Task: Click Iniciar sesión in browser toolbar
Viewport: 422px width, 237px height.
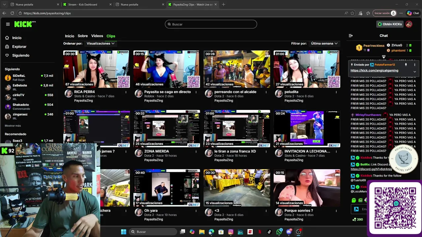Action: pos(384,13)
